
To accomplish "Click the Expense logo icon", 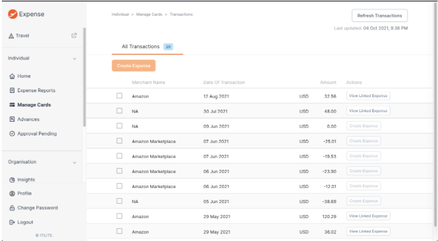I will pyautogui.click(x=12, y=14).
